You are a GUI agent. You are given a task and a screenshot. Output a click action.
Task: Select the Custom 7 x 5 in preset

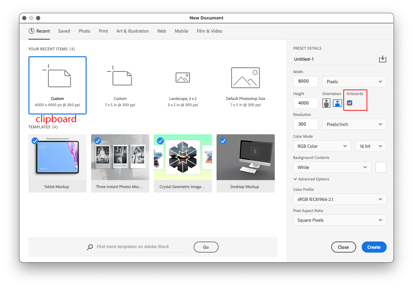click(120, 85)
